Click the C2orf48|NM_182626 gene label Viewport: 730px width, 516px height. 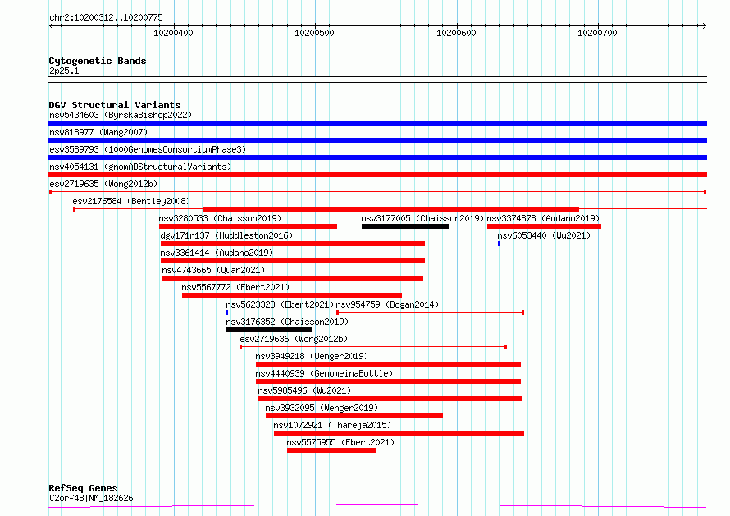point(91,498)
